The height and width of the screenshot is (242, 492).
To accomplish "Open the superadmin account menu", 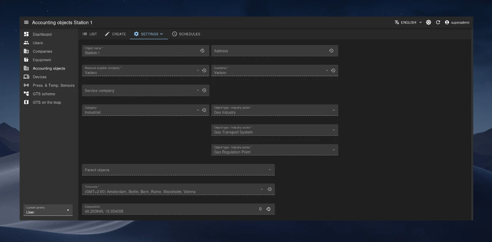I will pos(457,23).
